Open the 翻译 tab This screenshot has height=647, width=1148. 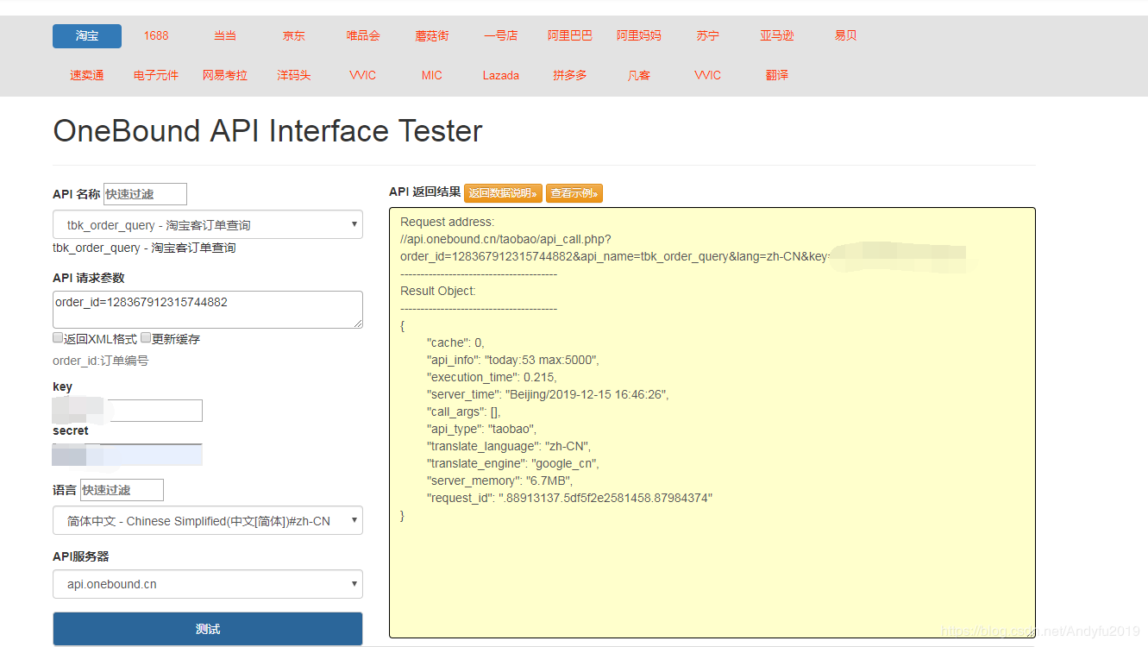pos(777,76)
